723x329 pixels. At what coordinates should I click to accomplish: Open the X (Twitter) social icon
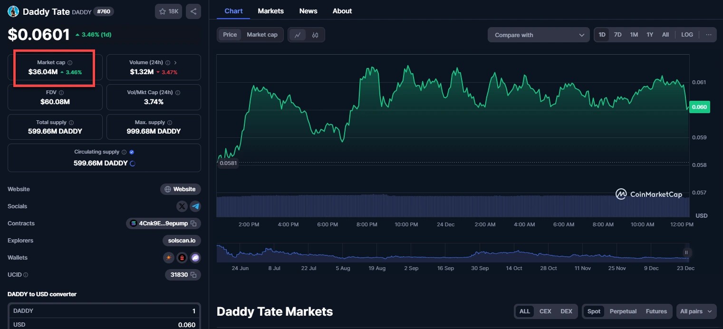pos(182,206)
